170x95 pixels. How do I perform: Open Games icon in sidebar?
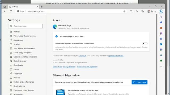click(x=161, y=33)
